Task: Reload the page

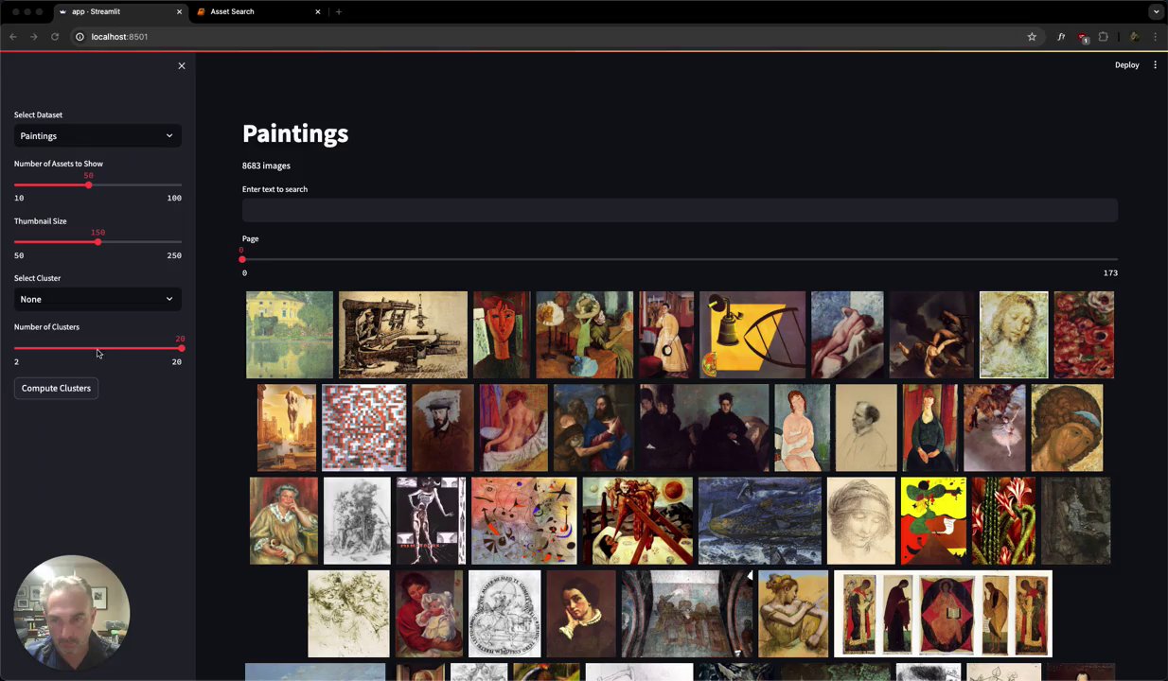Action: pos(55,37)
